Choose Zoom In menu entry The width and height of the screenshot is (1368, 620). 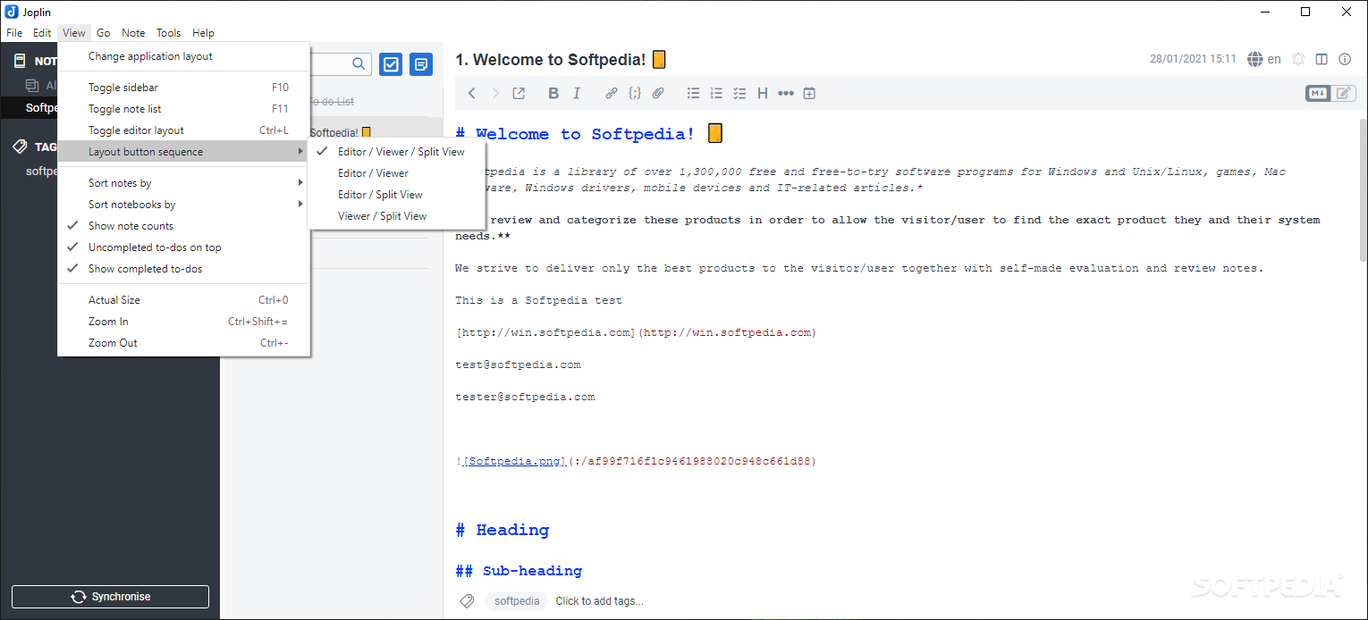pyautogui.click(x=184, y=322)
